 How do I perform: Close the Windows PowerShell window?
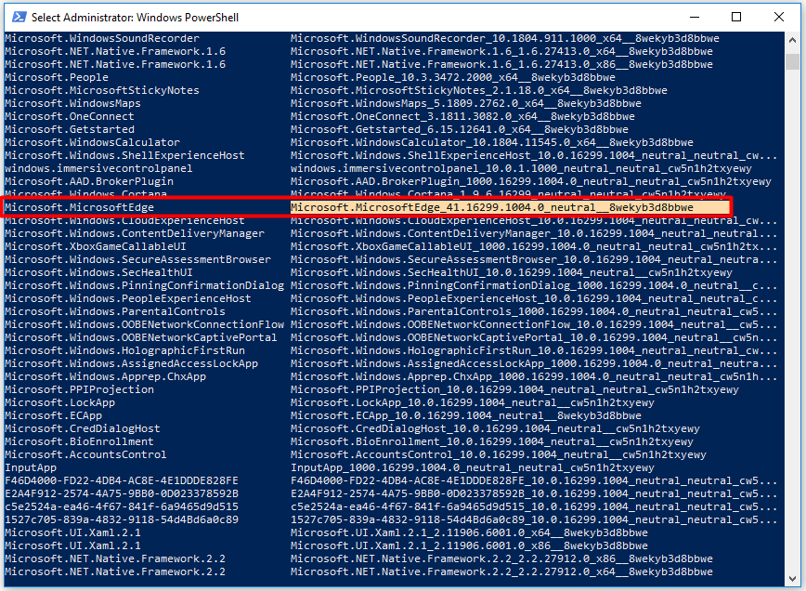pyautogui.click(x=779, y=17)
